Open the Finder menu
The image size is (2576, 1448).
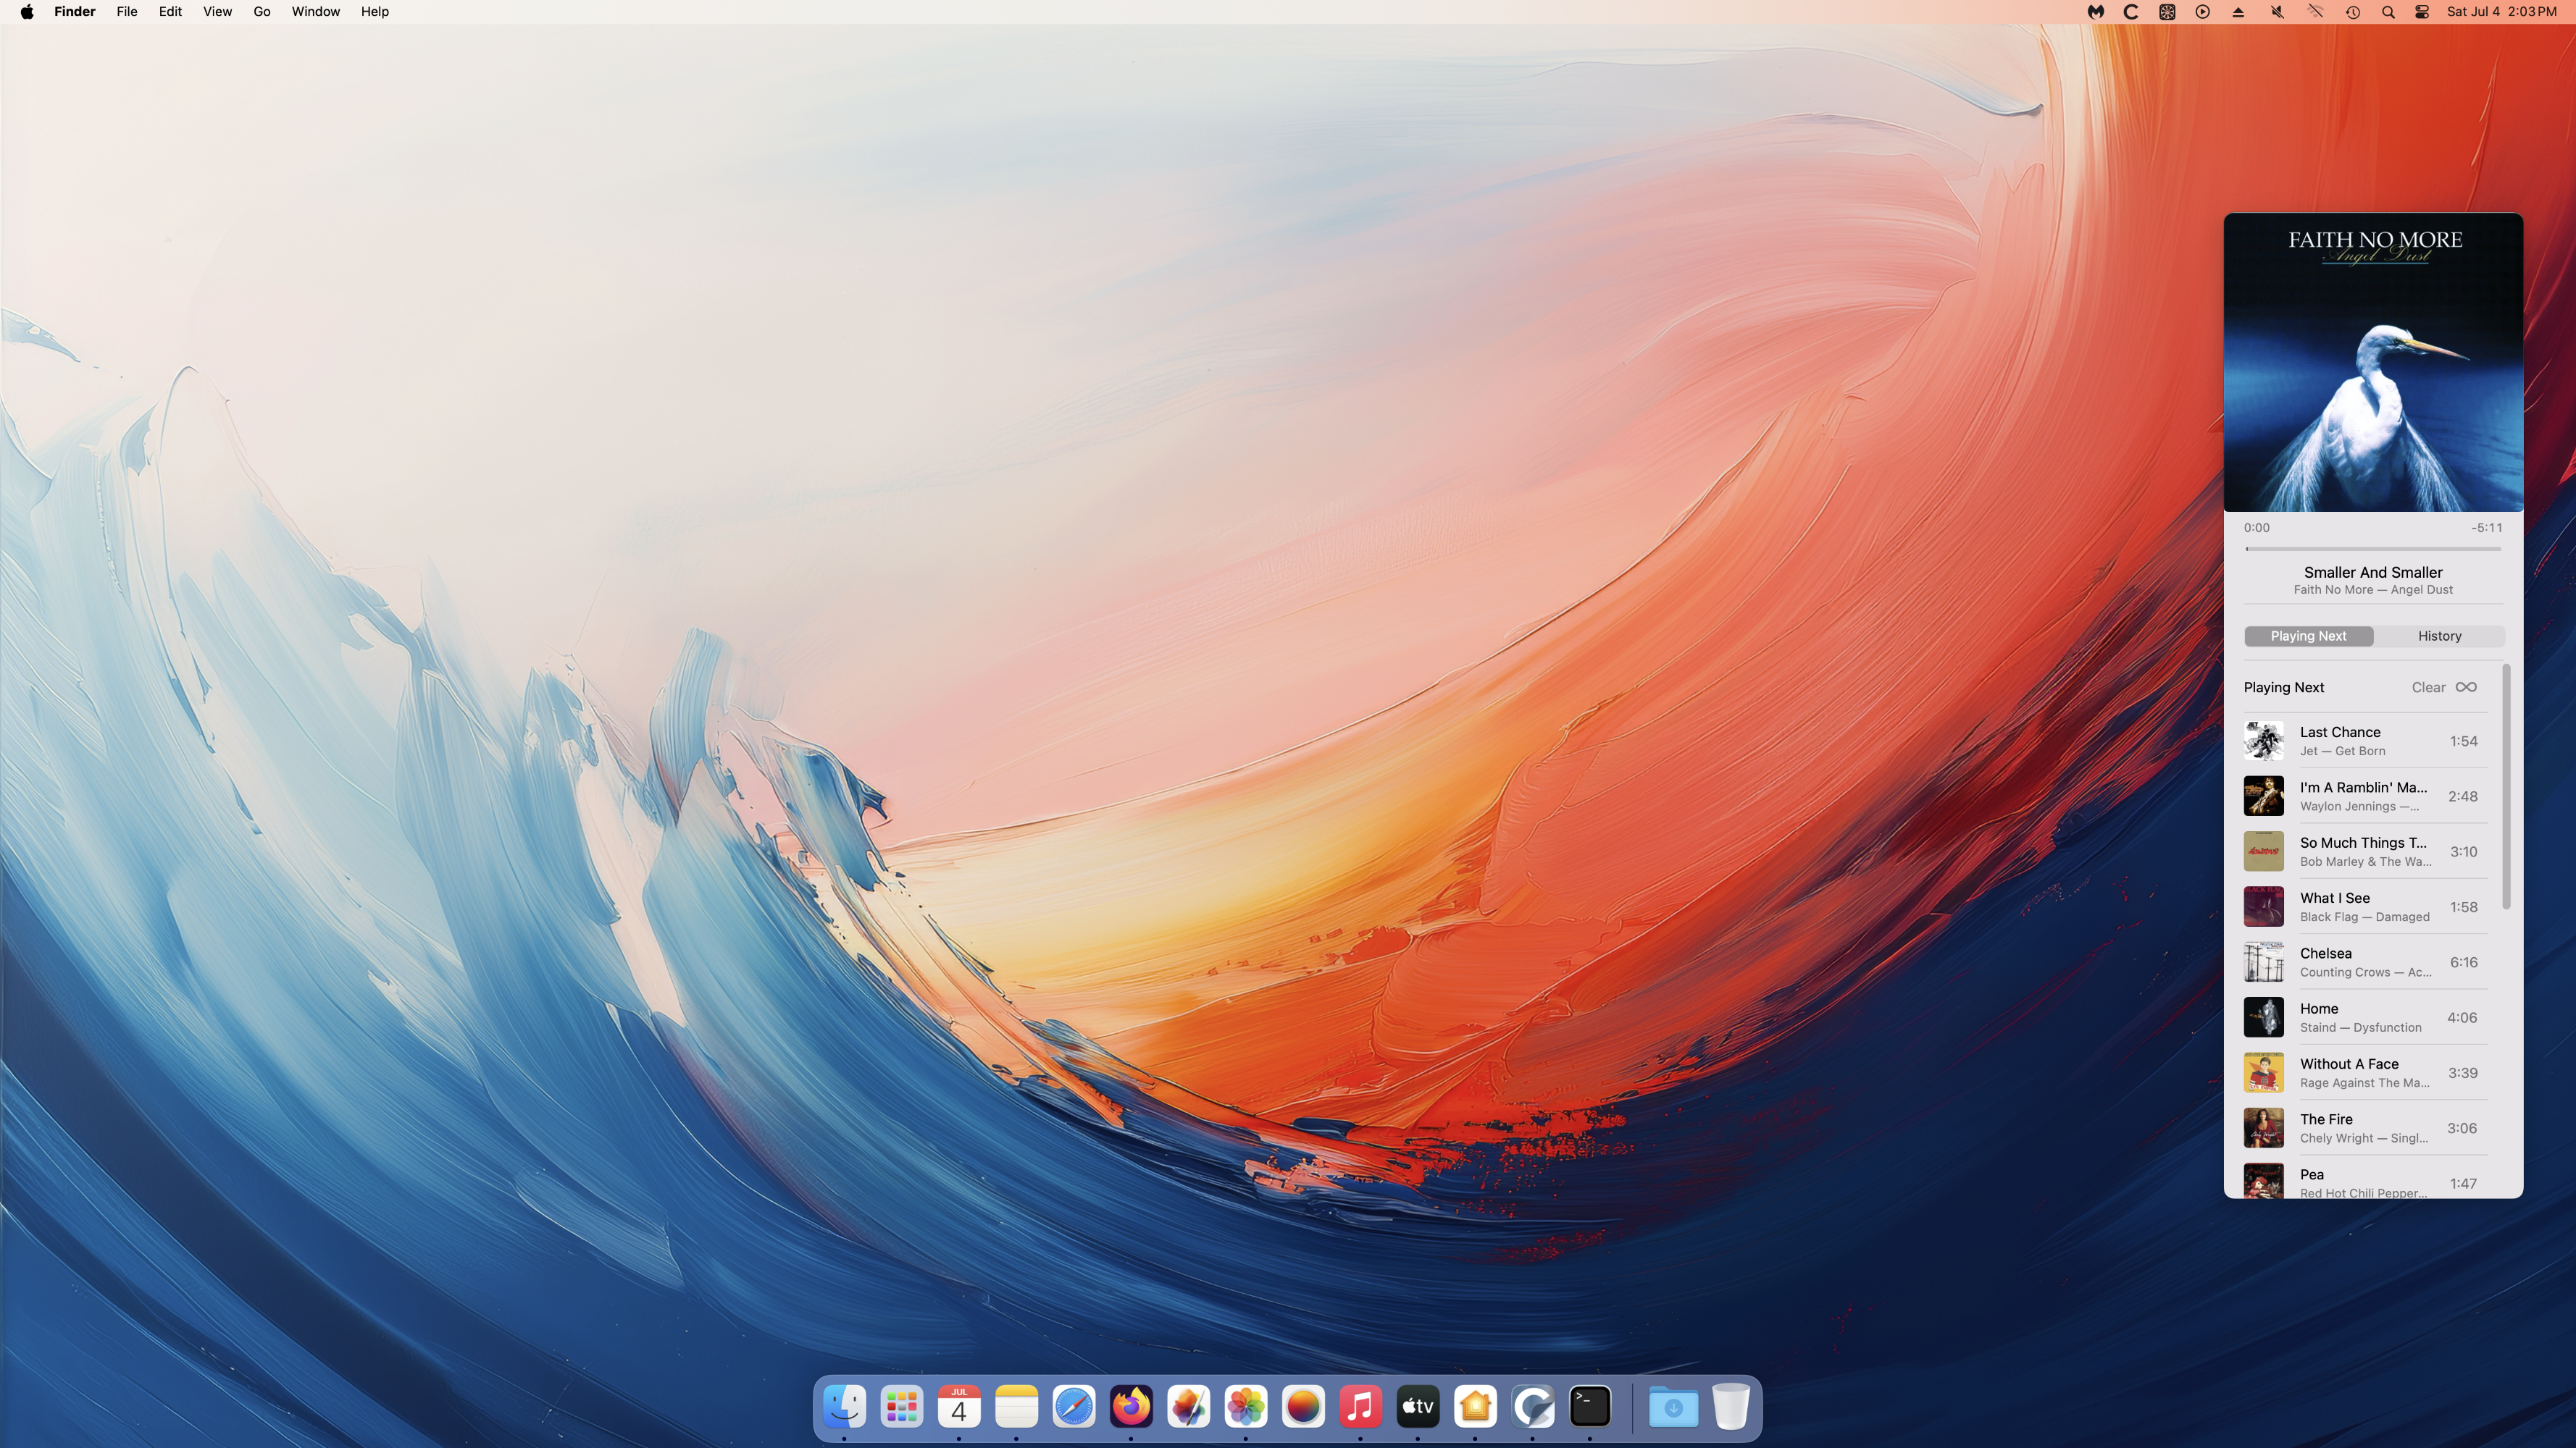click(75, 12)
